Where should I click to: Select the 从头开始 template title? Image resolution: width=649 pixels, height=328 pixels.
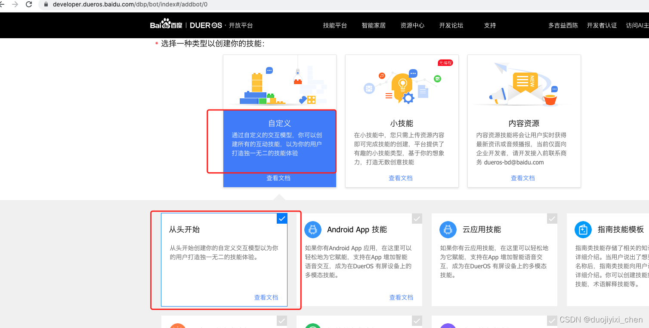(184, 230)
